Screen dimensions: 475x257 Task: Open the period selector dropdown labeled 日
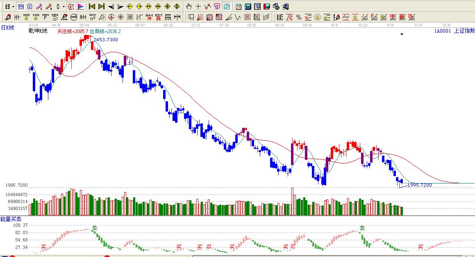(x=9, y=7)
